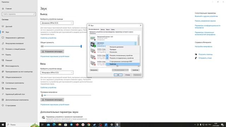This screenshot has height=127, width=226.
Task: Click the Отправить отзыв link
Action: pos(205,58)
